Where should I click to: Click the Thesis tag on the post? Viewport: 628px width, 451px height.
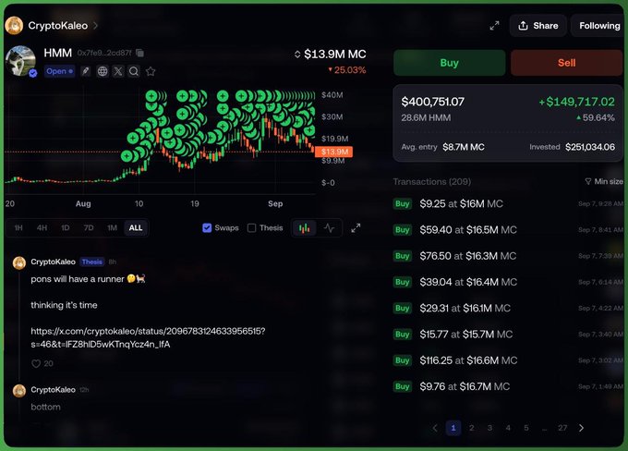[91, 262]
